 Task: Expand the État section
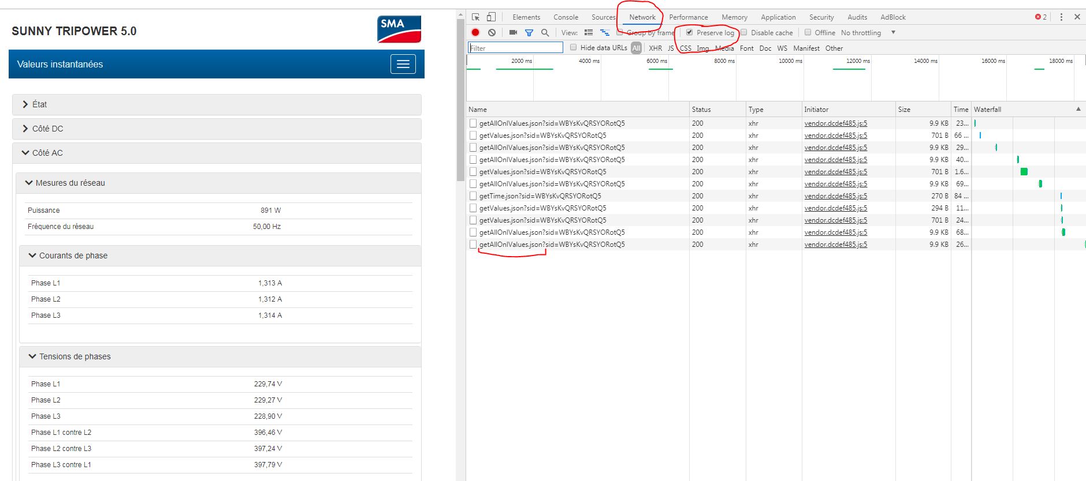[x=217, y=104]
